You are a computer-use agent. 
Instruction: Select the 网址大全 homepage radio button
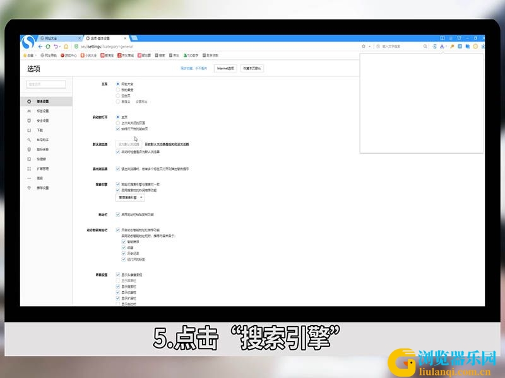[x=118, y=84]
